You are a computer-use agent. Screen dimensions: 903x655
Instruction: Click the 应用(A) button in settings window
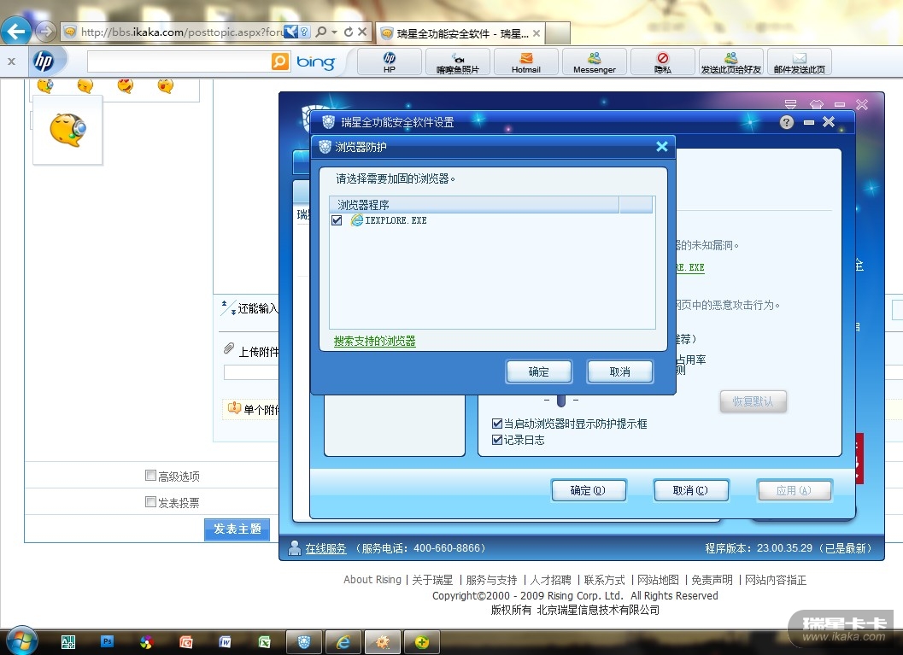tap(794, 490)
